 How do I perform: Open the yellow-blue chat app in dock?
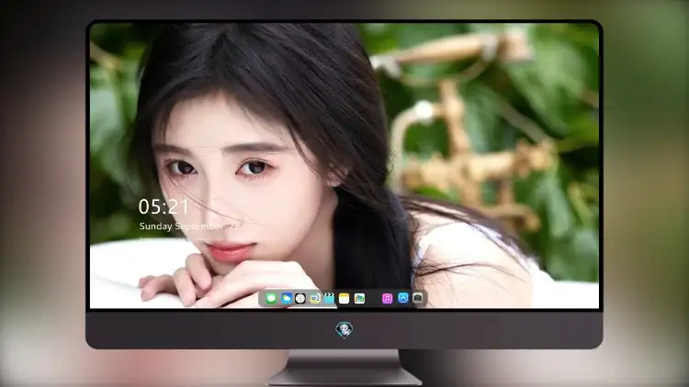click(x=314, y=298)
